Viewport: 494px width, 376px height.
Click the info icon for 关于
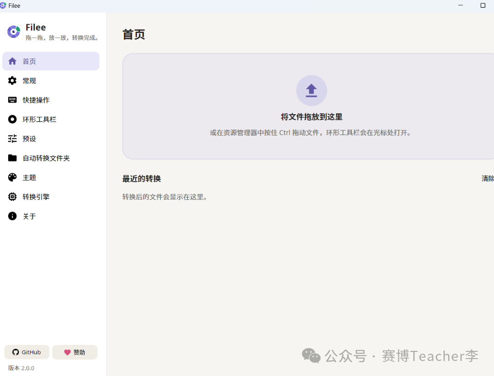(x=12, y=216)
